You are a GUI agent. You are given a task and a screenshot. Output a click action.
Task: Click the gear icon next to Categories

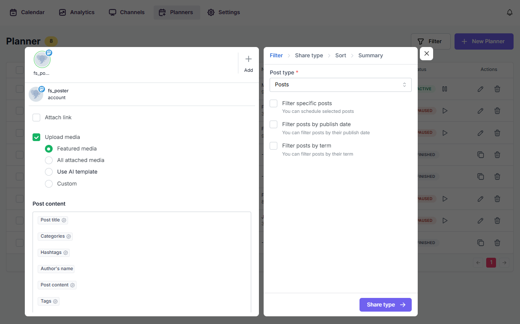(x=68, y=236)
